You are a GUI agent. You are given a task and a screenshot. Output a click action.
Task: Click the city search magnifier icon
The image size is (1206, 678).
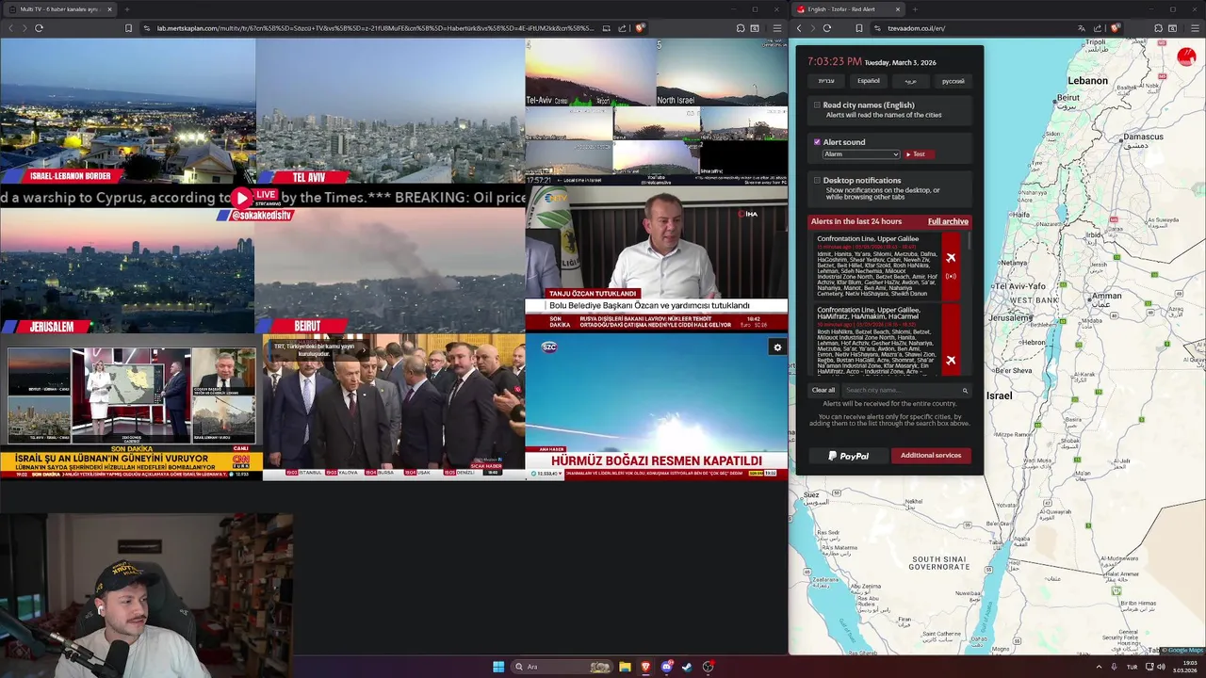click(x=965, y=390)
